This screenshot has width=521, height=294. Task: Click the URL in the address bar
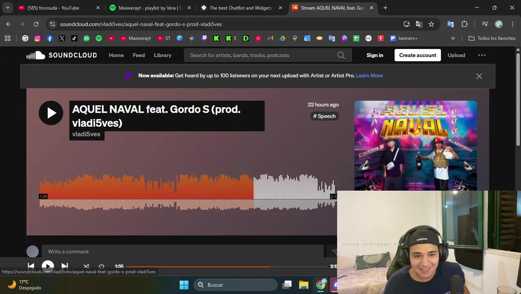coord(141,24)
